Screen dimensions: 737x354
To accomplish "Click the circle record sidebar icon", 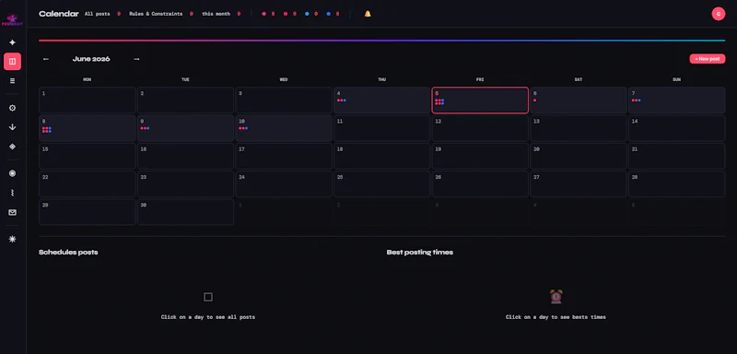I will pos(12,173).
